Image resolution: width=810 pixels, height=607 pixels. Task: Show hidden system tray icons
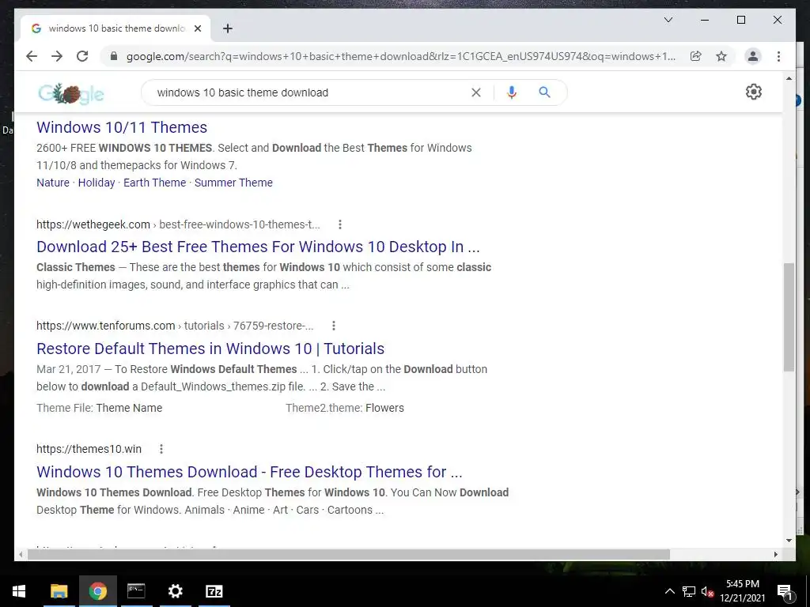669,591
